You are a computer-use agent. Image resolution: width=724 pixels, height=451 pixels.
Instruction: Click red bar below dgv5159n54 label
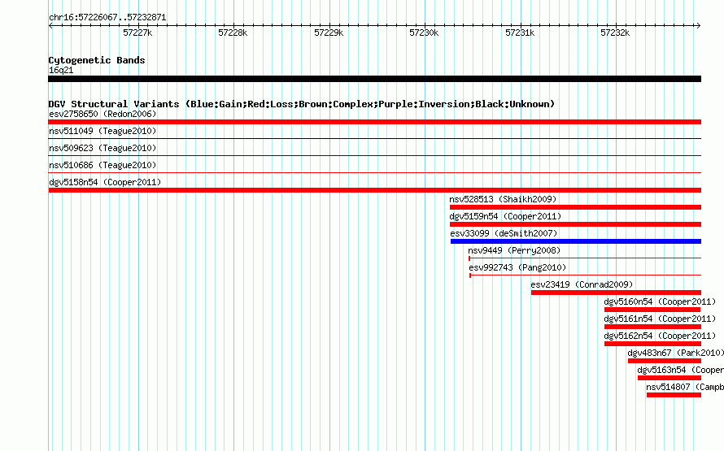575,224
